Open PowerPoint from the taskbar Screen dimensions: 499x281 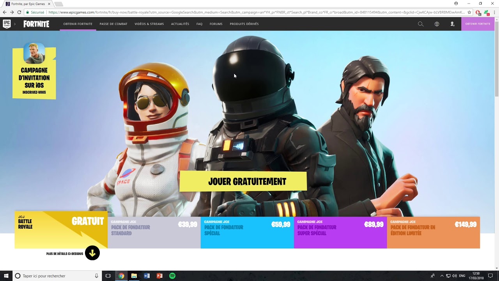pyautogui.click(x=159, y=276)
